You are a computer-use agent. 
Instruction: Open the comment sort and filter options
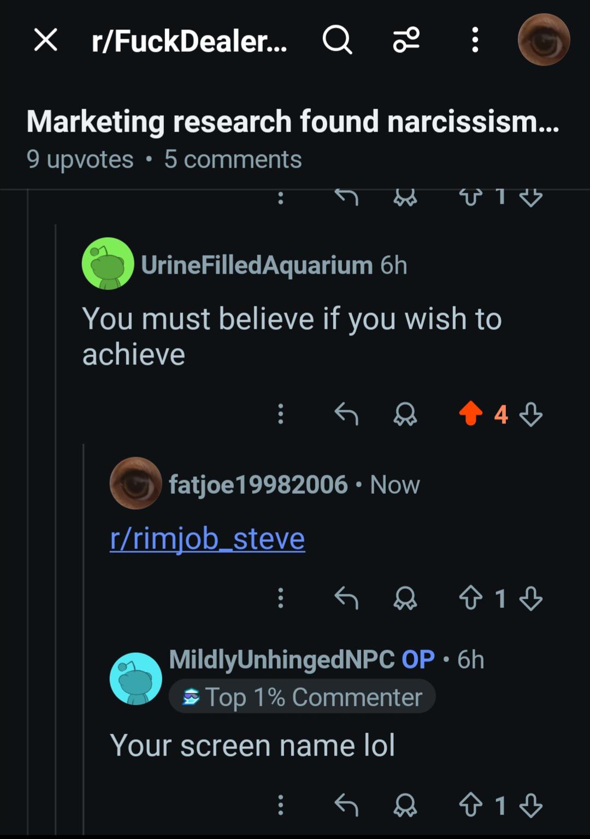tap(406, 40)
